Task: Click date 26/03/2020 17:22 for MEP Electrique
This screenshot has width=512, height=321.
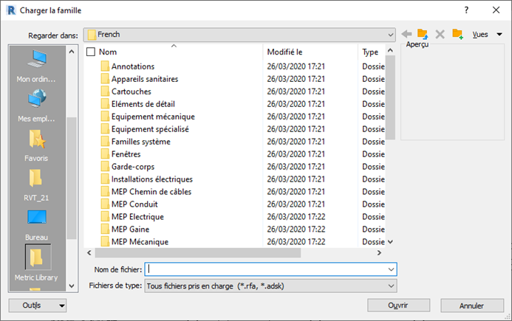Action: 296,217
